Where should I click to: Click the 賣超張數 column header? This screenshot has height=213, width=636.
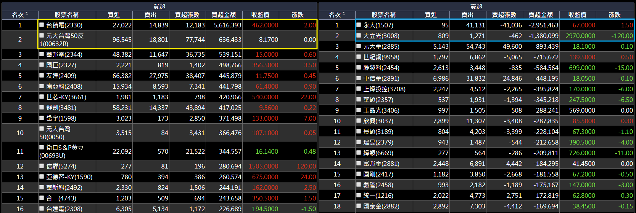(504, 15)
